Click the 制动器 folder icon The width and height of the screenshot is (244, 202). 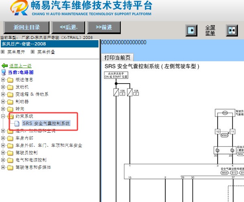10,102
